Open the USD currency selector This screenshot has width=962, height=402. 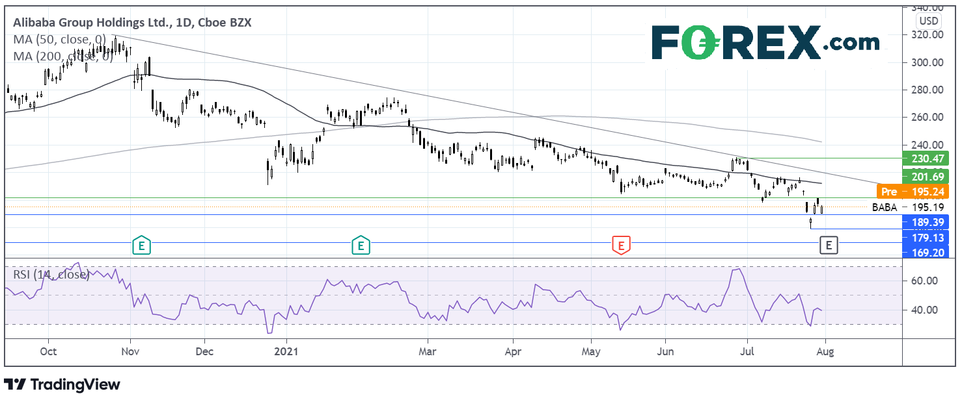pos(928,20)
